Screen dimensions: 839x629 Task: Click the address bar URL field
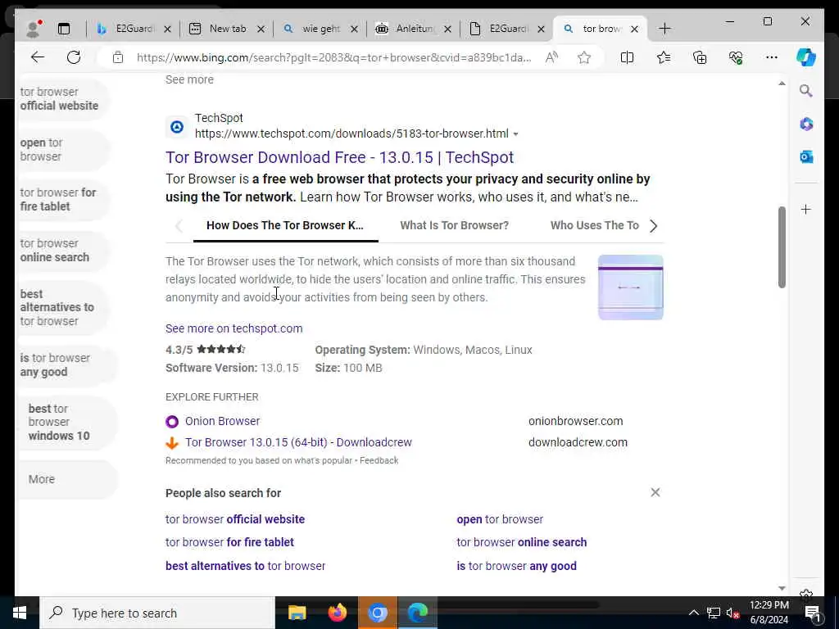click(334, 57)
